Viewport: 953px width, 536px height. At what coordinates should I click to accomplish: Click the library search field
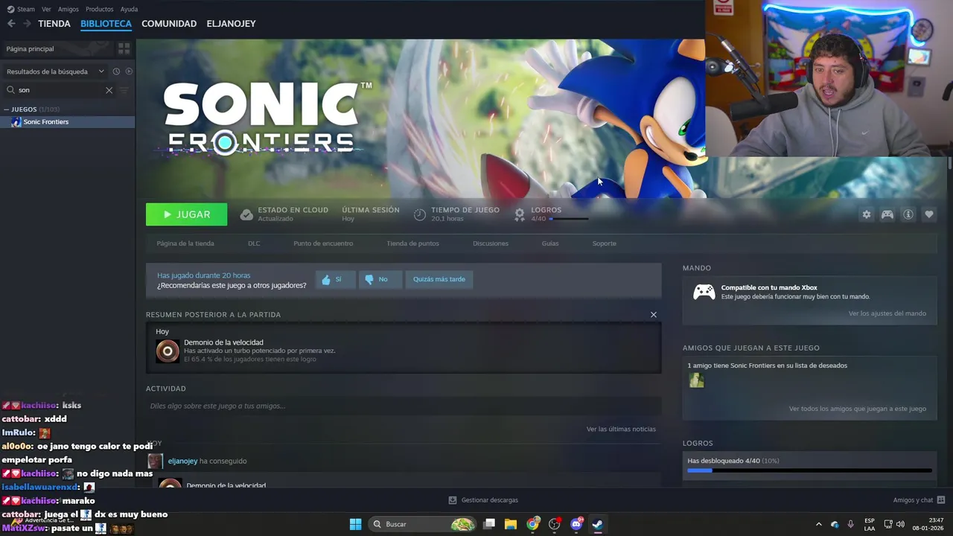click(61, 90)
